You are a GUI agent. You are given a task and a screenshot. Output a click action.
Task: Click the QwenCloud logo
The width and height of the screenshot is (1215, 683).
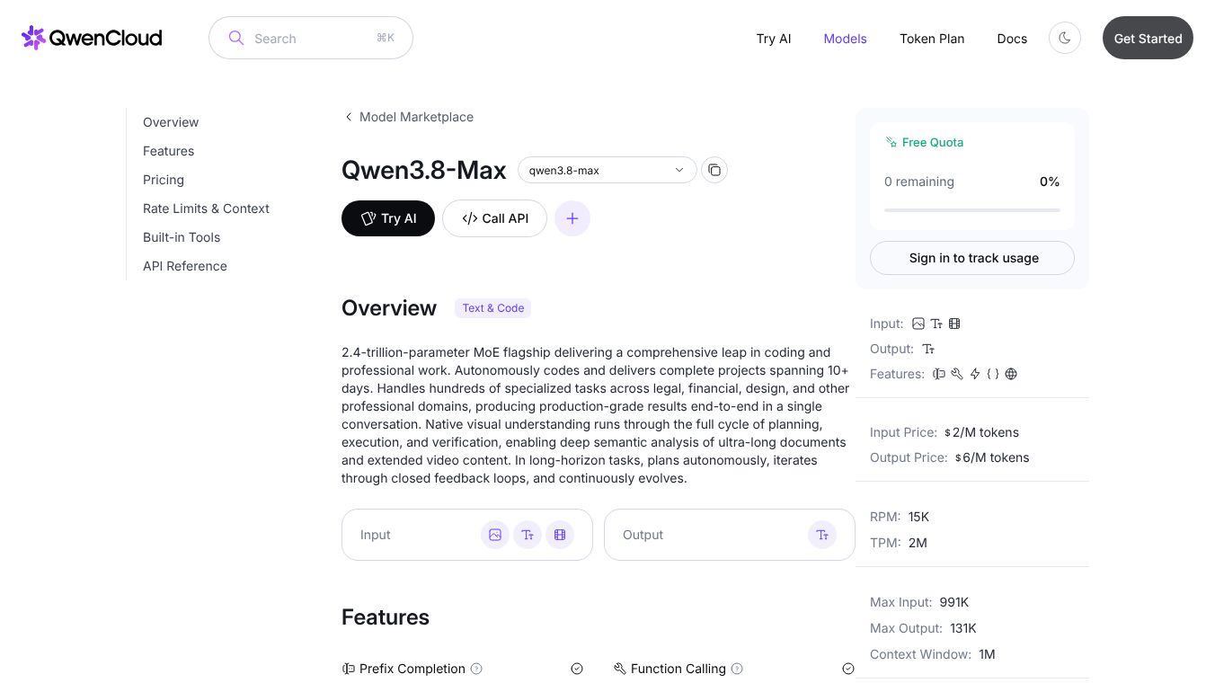click(92, 38)
